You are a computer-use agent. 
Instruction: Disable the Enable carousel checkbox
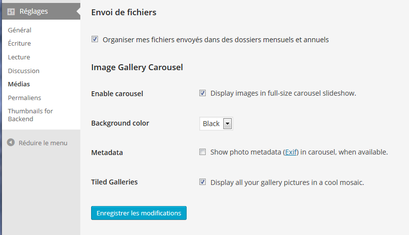coord(202,93)
